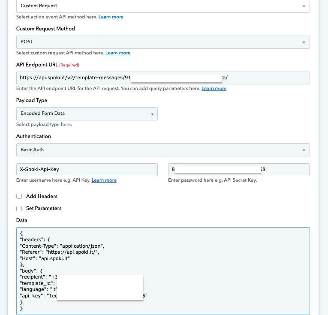Open the Custom Request action event dropdown
This screenshot has width=328, height=315.
pyautogui.click(x=163, y=6)
